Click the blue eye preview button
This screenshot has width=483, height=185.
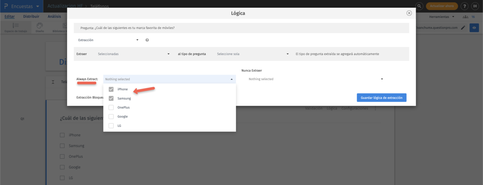click(x=475, y=28)
